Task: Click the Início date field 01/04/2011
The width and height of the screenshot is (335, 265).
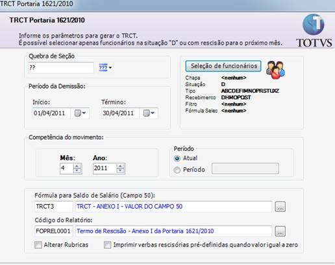Action: pos(51,113)
